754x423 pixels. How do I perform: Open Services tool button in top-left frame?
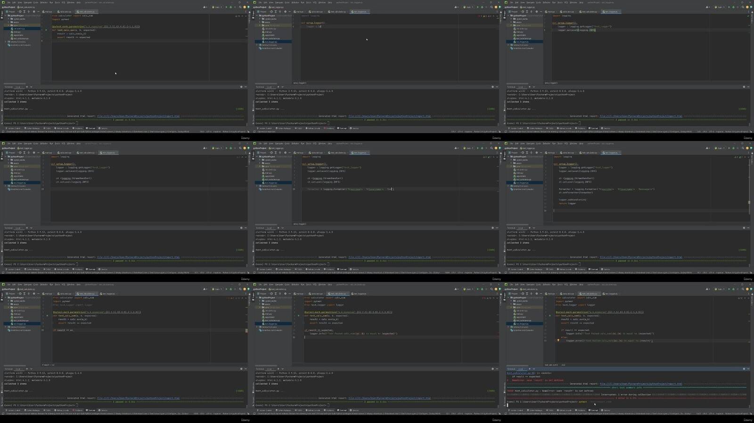tap(103, 128)
